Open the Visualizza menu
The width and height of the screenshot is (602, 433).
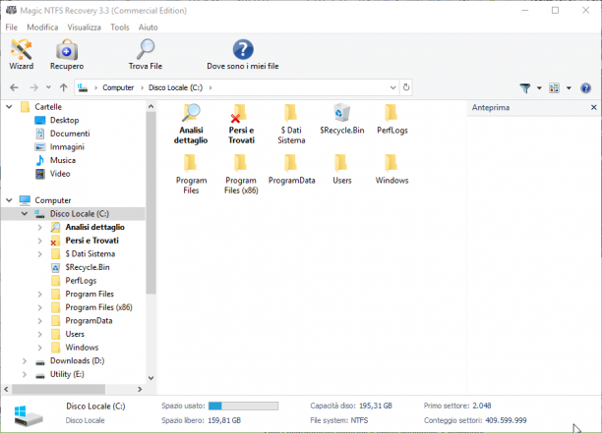(x=84, y=27)
